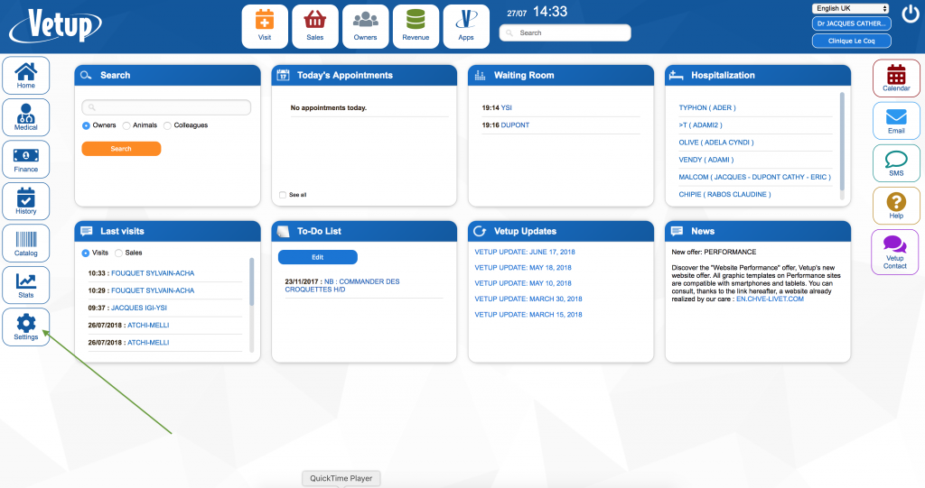Click the orange Search button
Viewport: 925px width, 488px height.
(x=121, y=149)
